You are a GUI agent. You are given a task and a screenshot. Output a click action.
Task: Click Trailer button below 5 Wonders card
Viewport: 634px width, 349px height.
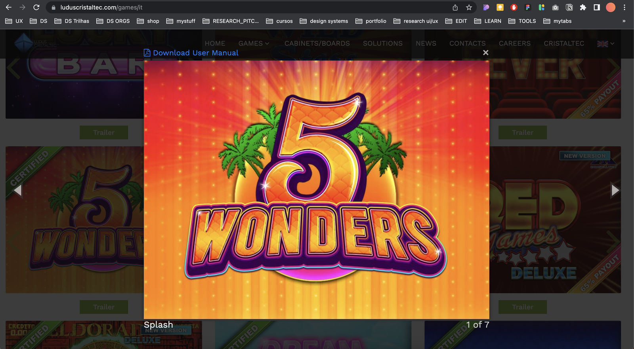pyautogui.click(x=104, y=307)
